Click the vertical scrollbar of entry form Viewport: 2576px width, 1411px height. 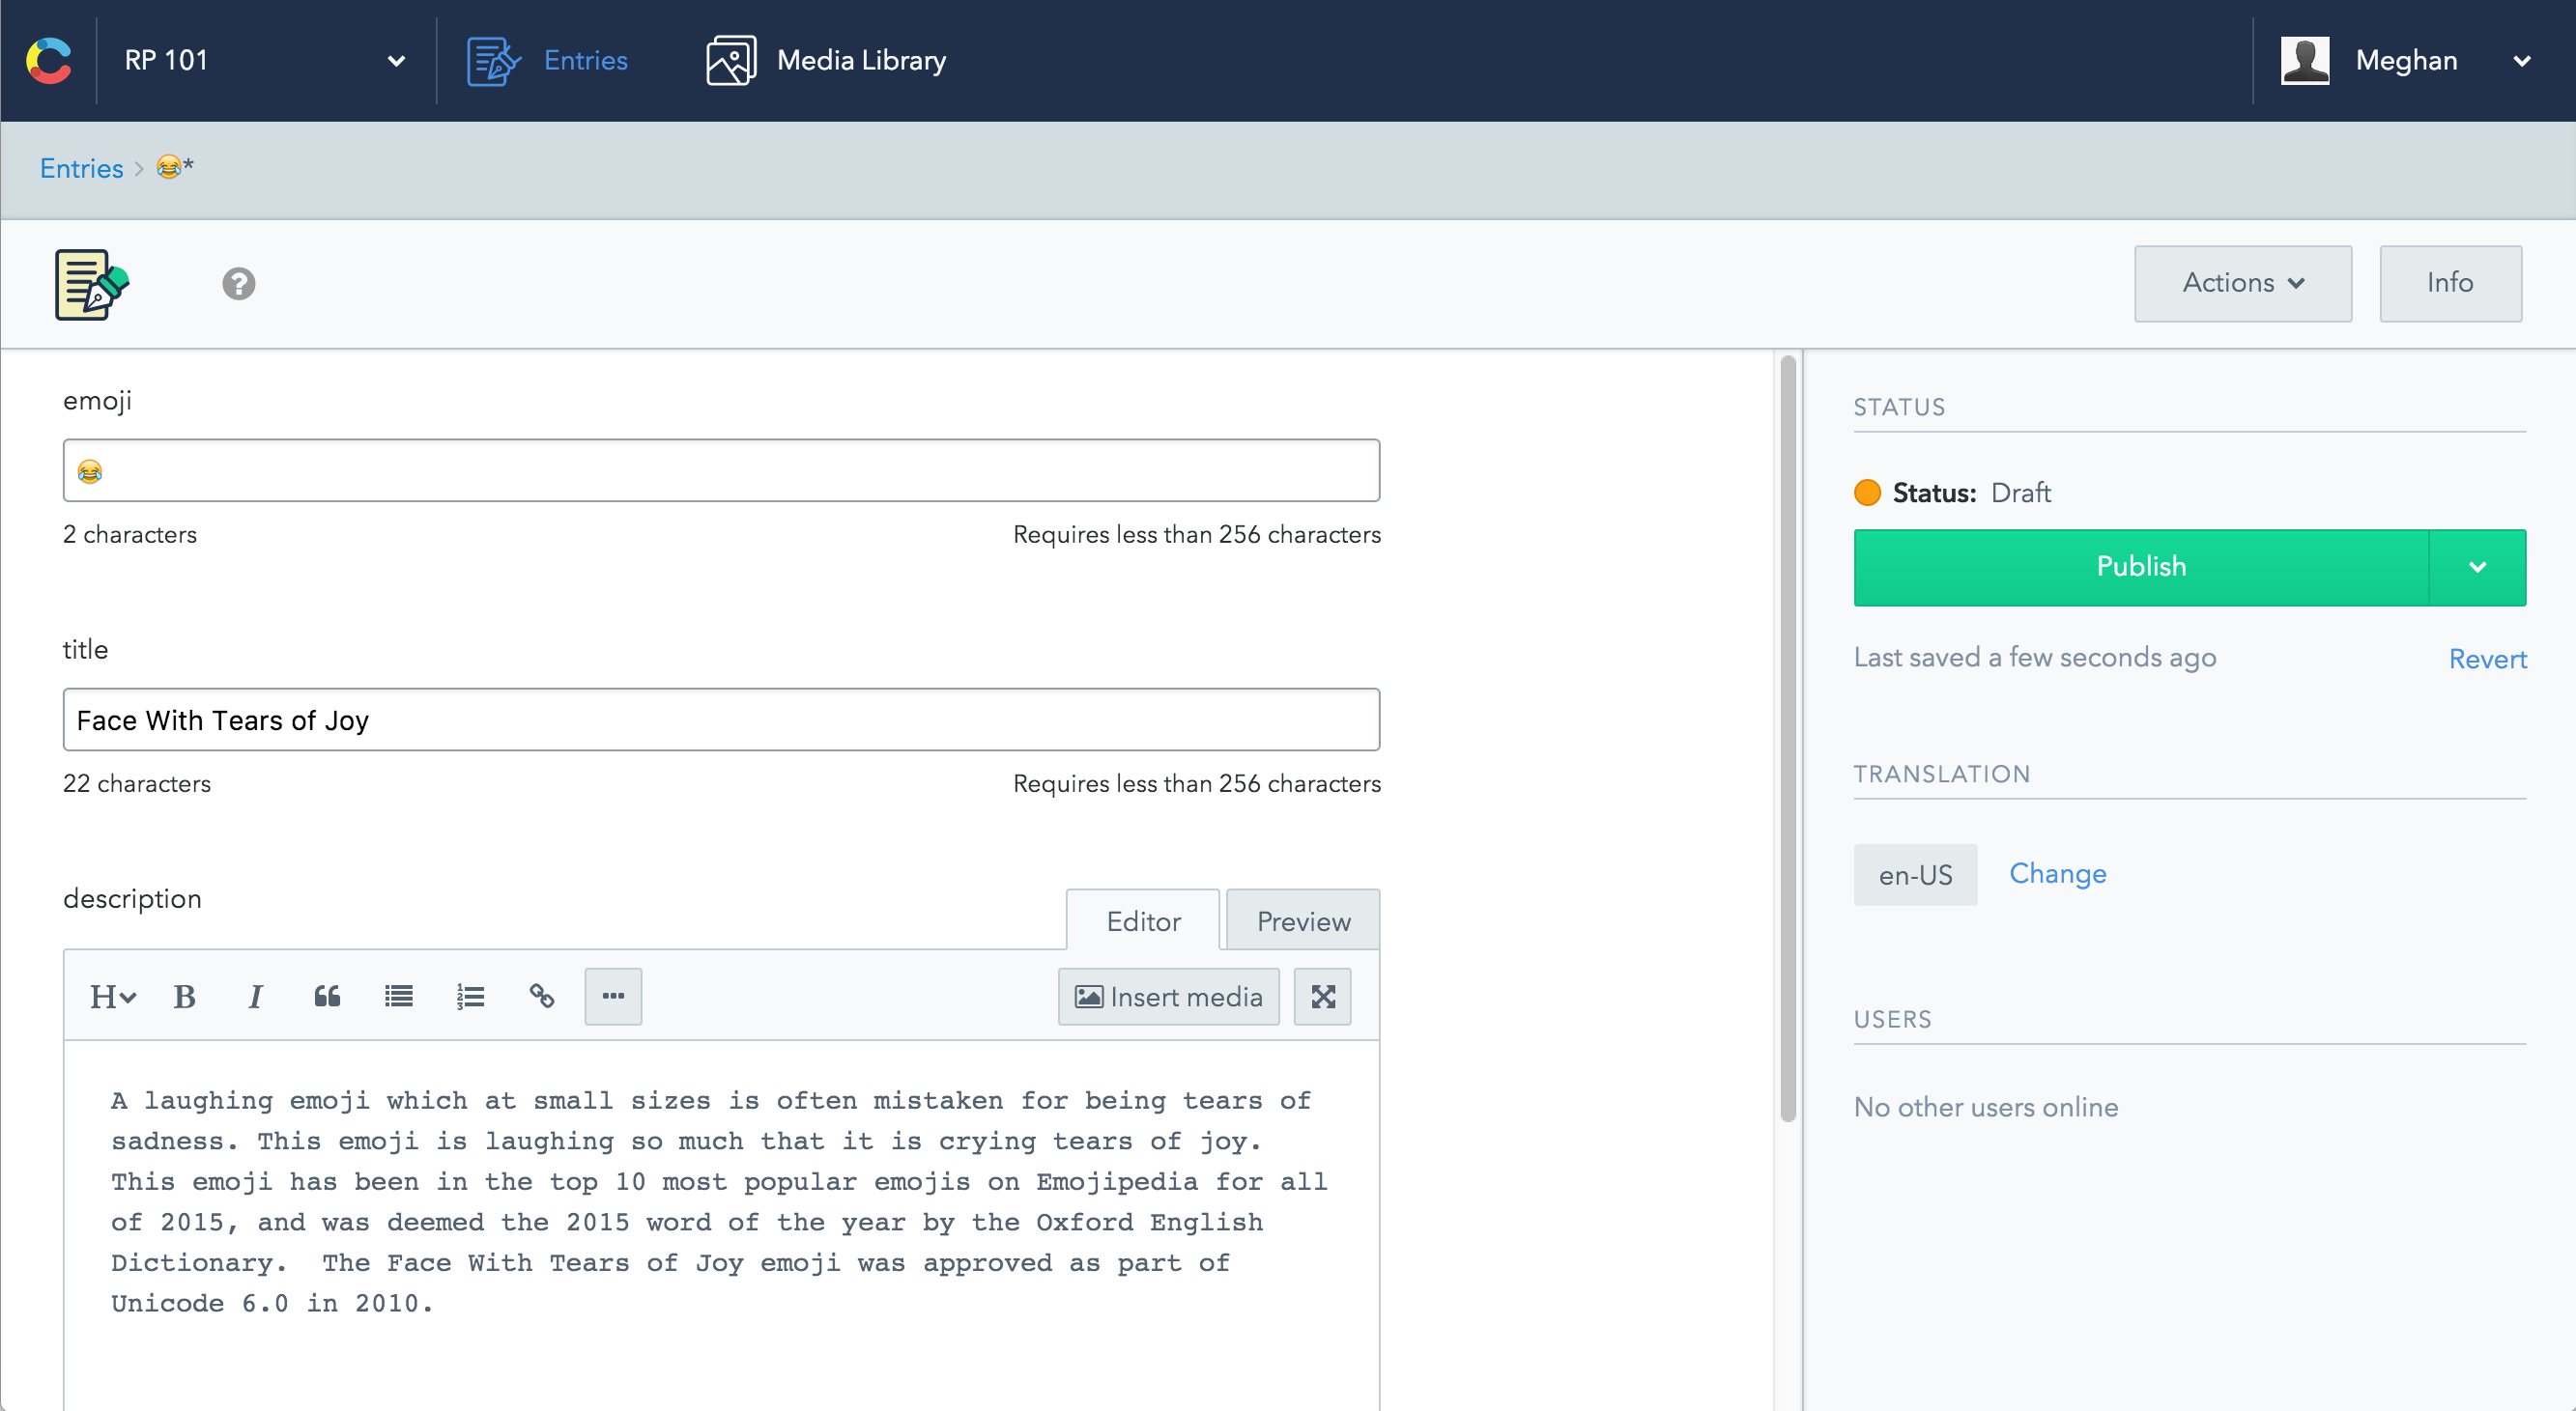coord(1787,740)
